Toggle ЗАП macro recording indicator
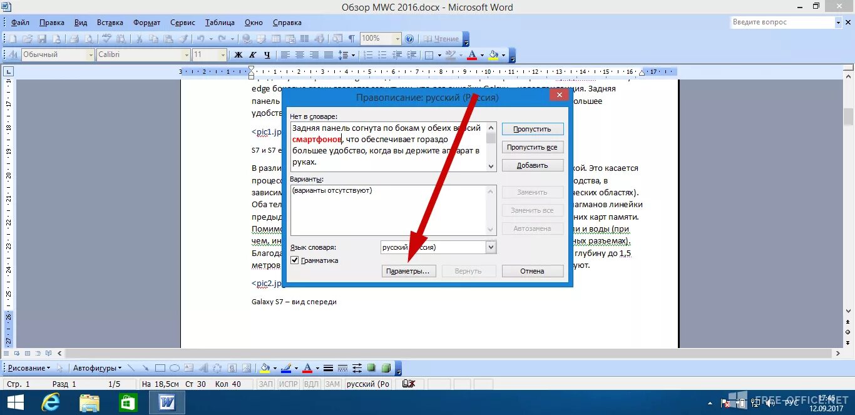This screenshot has width=855, height=415. pos(266,384)
